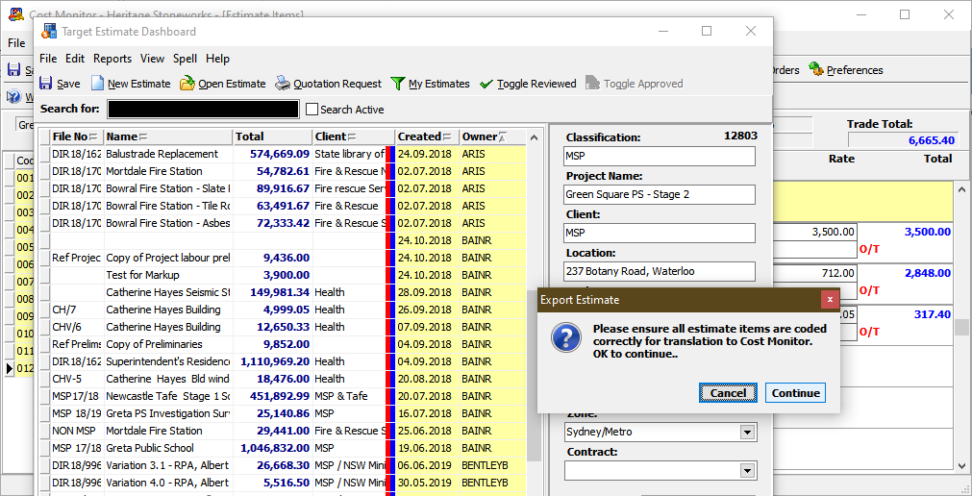Select row checkbox for Copy of Preliminaries
972x496 pixels.
[44, 344]
